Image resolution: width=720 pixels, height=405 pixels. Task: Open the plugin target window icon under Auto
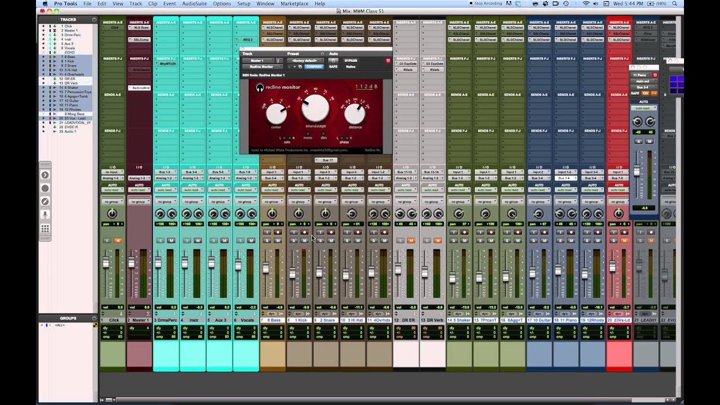click(333, 60)
